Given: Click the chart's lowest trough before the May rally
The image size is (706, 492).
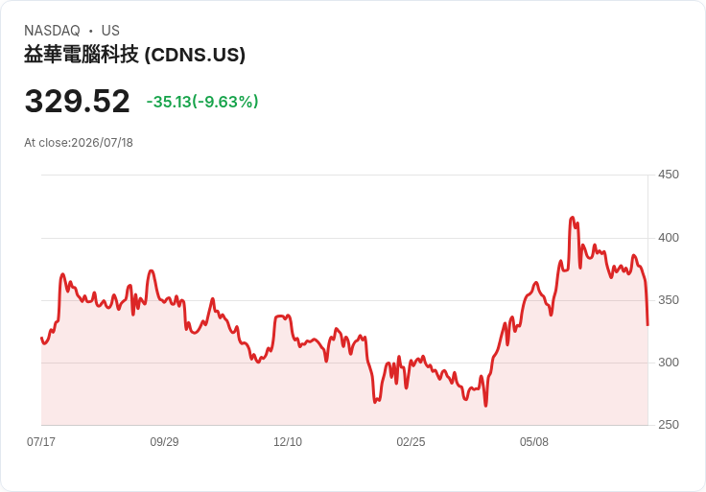Looking at the screenshot, I should click(x=485, y=406).
